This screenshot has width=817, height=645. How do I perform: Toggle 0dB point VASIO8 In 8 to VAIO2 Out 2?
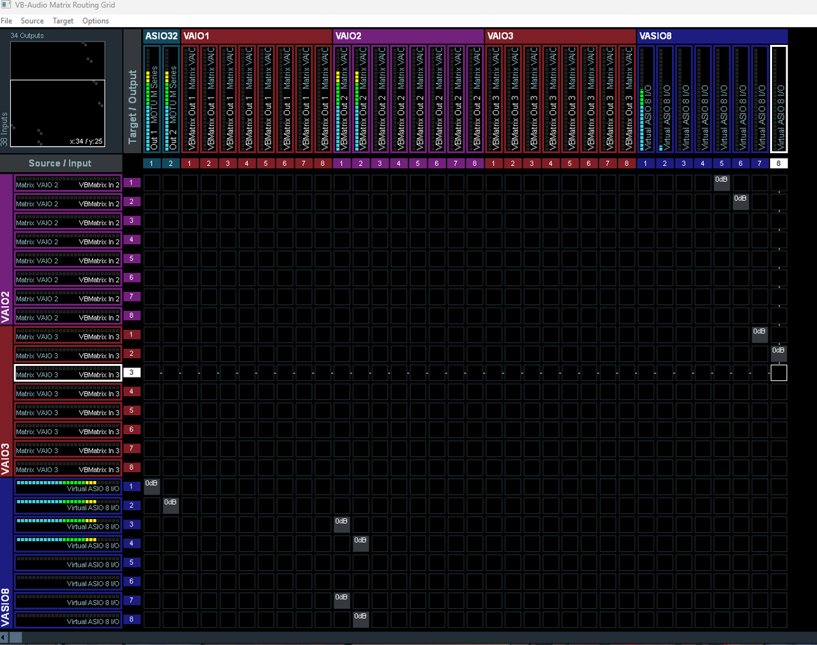(361, 619)
